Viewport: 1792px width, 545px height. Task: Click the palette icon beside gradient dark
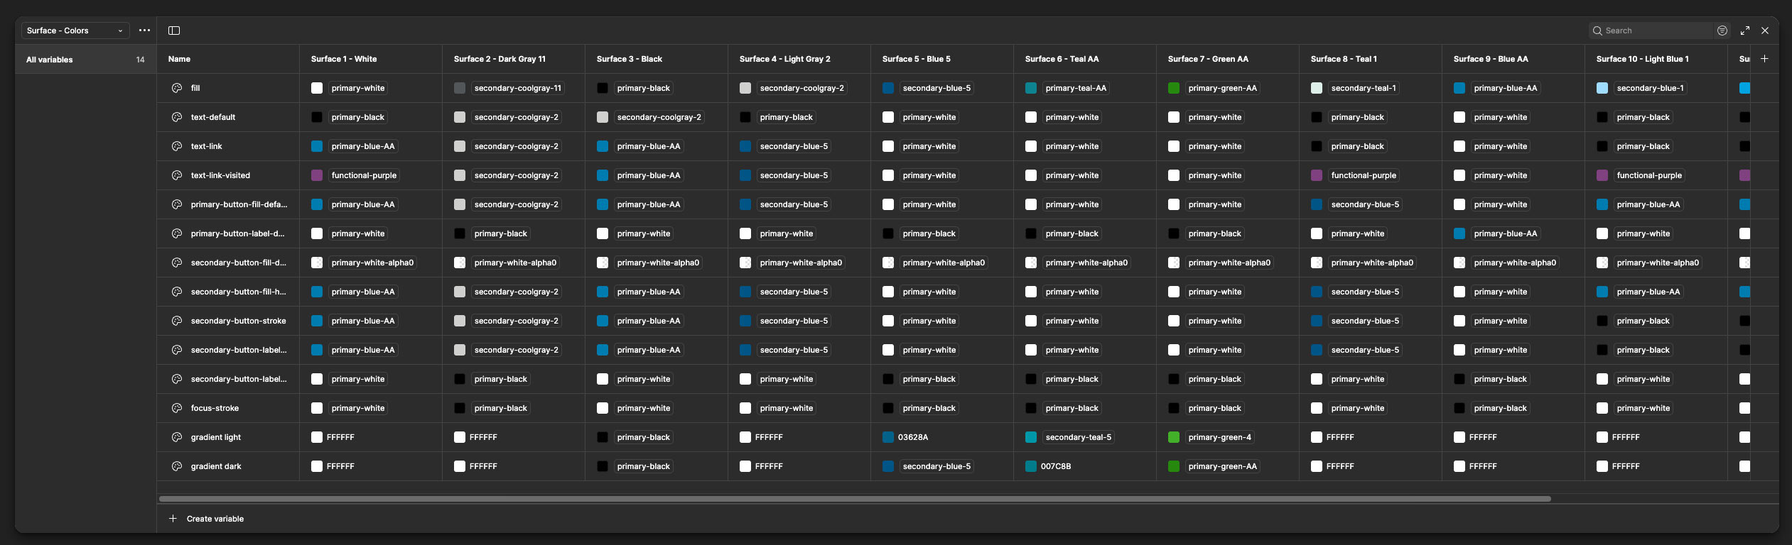(x=177, y=466)
